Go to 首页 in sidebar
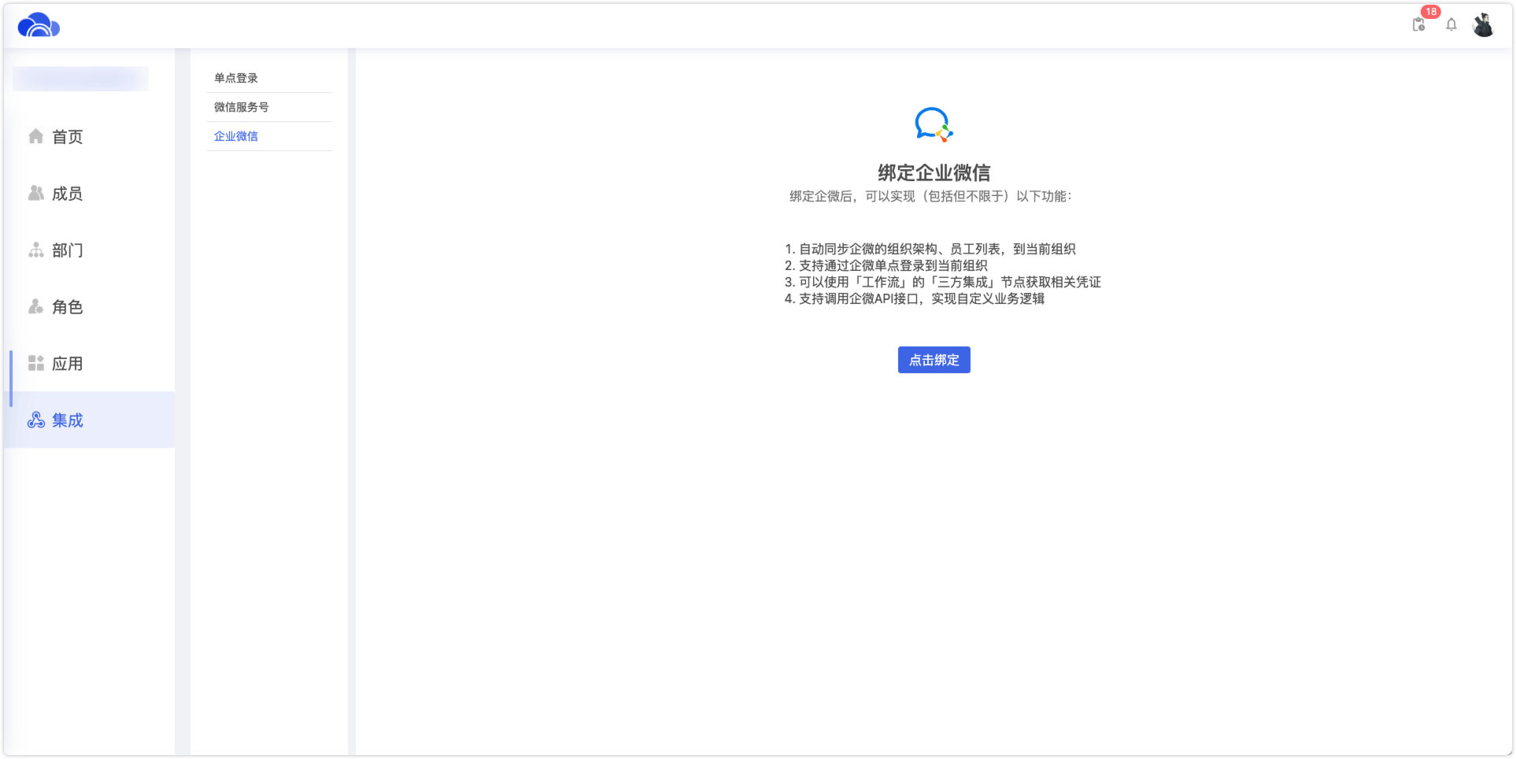Screen dimensions: 1516x759 pos(89,136)
